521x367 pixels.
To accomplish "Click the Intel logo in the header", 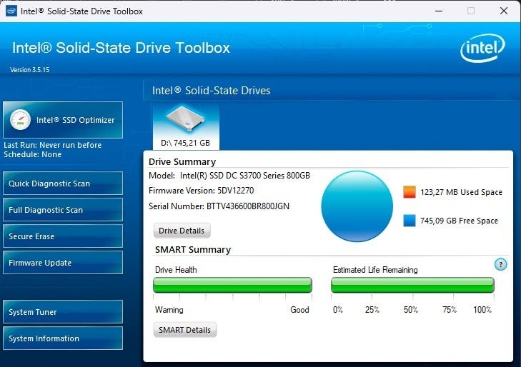I will pos(482,48).
